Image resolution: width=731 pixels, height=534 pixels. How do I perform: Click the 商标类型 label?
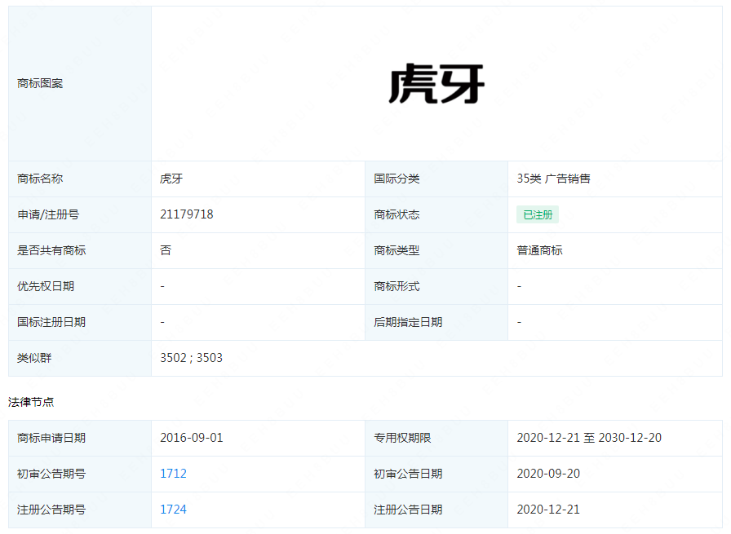(x=397, y=250)
